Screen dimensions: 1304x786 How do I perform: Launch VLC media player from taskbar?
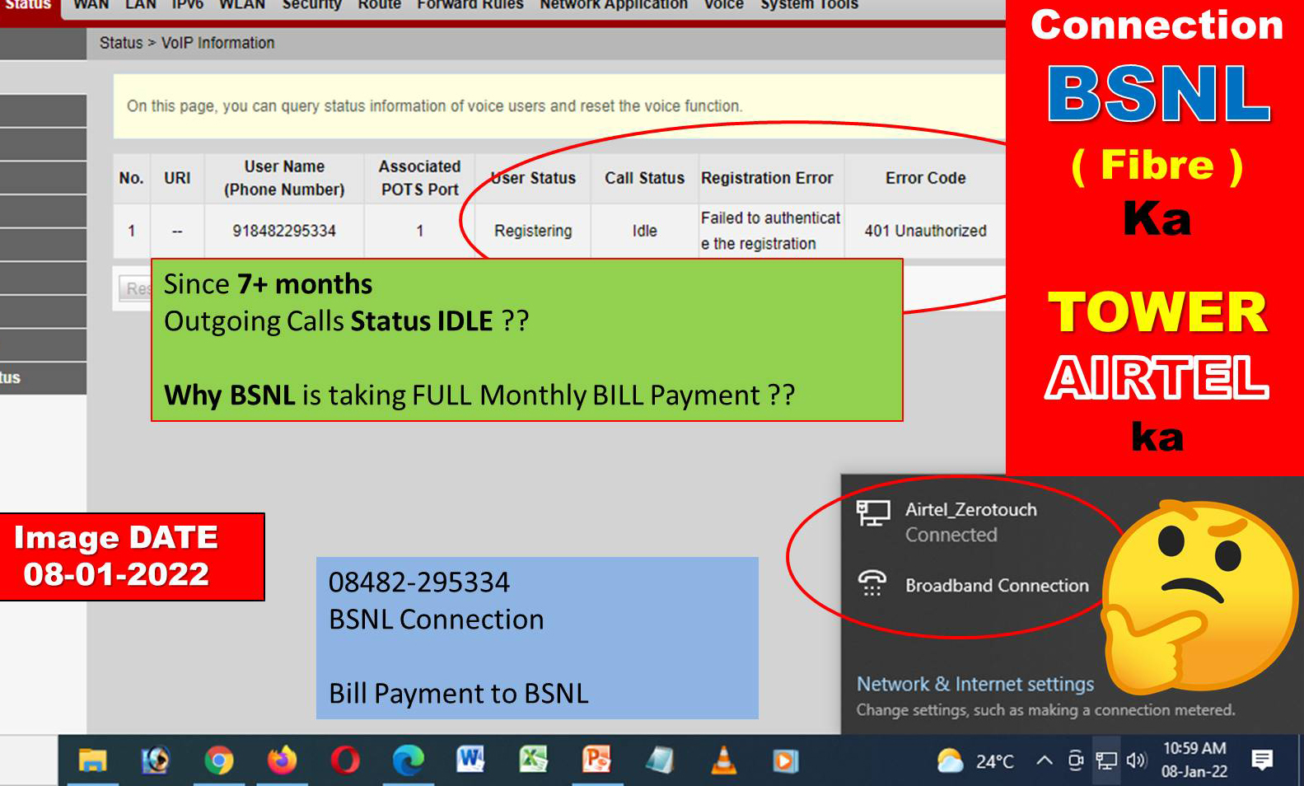point(723,760)
